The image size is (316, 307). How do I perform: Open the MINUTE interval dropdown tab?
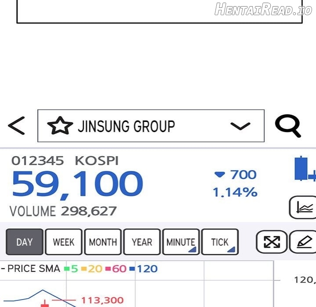pyautogui.click(x=181, y=242)
